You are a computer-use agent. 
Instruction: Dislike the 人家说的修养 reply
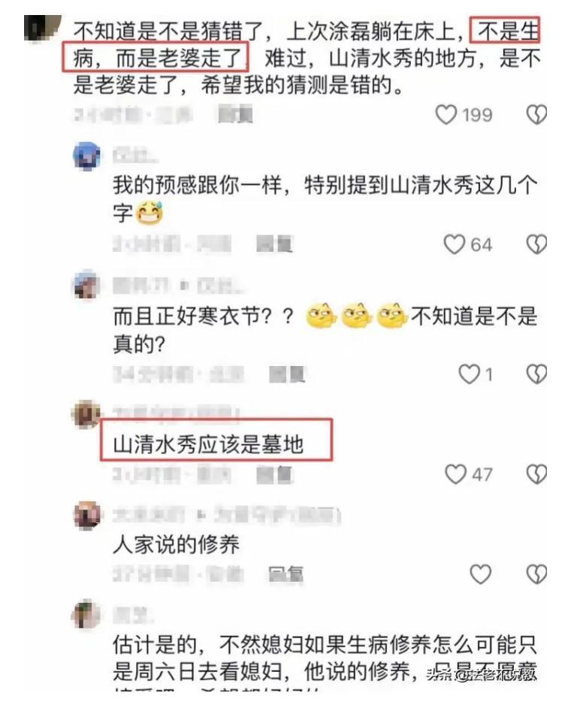(536, 574)
